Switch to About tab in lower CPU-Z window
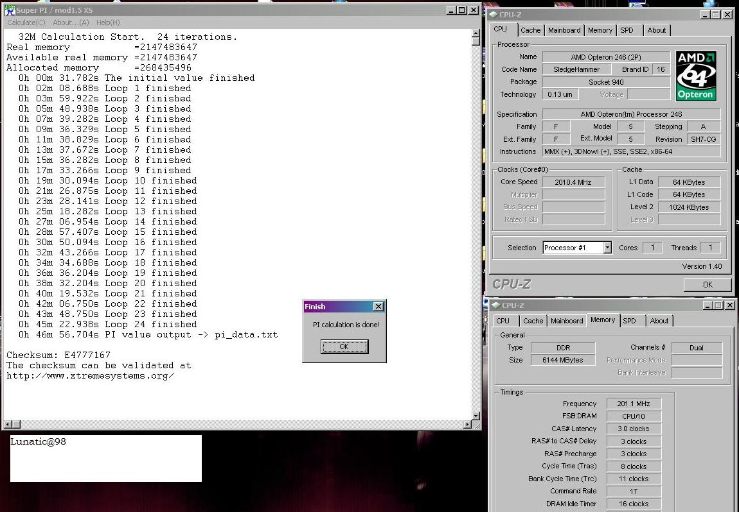This screenshot has width=739, height=512. [659, 321]
